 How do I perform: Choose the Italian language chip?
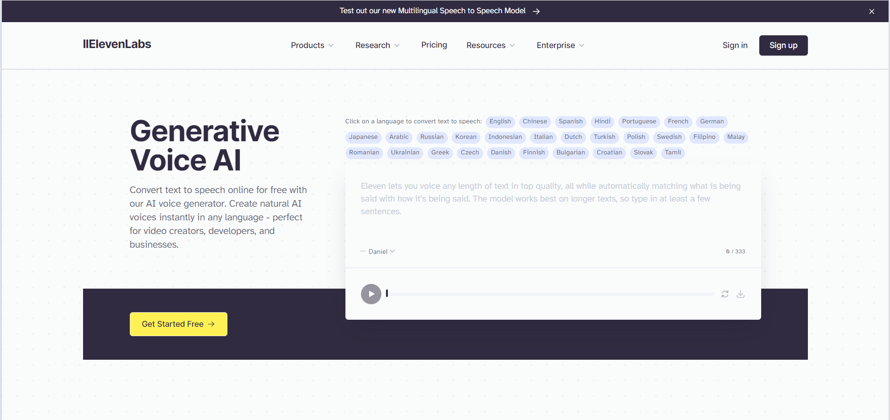(x=543, y=137)
